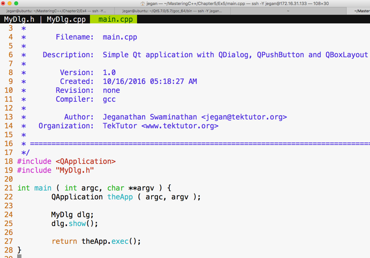This screenshot has height=258, width=370.
Task: Click the green zoom window button
Action: [16, 3]
